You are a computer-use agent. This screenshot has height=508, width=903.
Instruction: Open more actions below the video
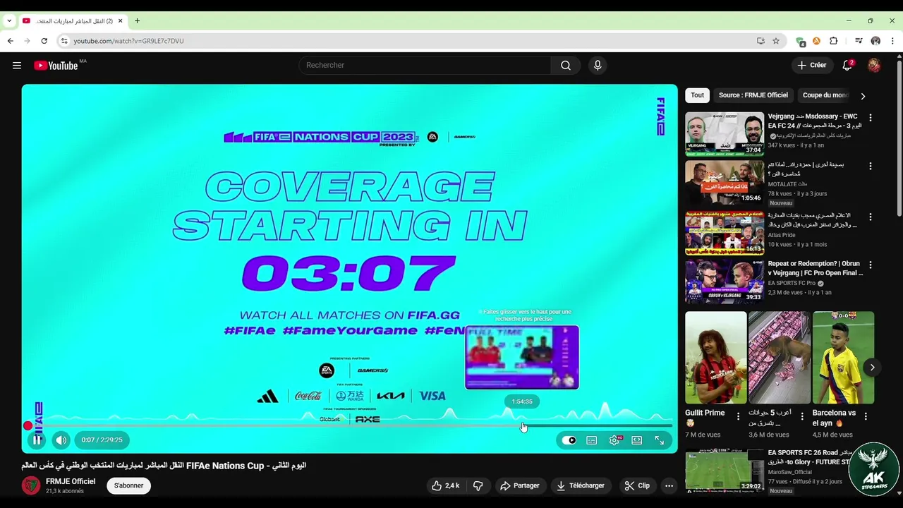pyautogui.click(x=669, y=485)
